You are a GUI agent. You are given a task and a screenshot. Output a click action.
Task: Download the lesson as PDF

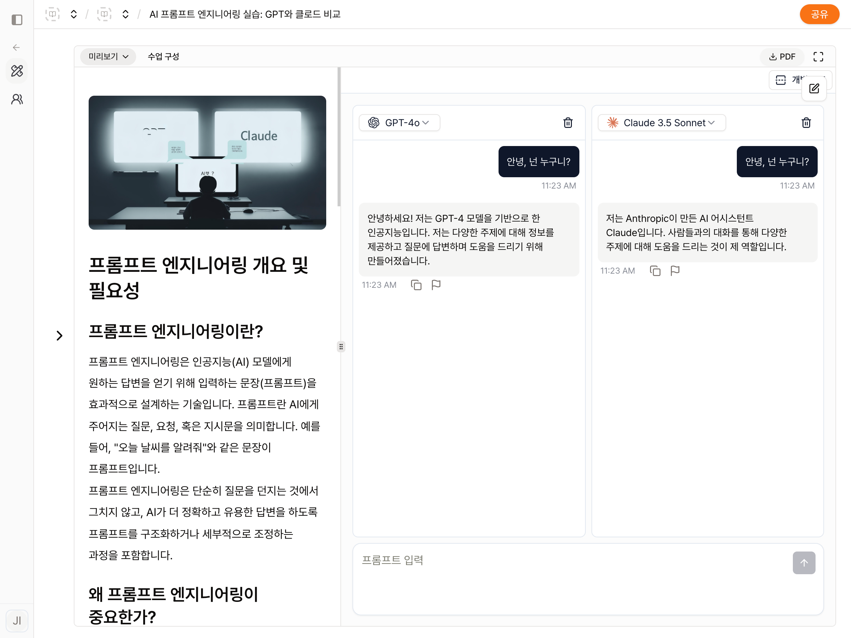click(782, 56)
